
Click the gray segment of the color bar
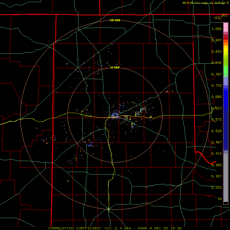[x=226, y=178]
